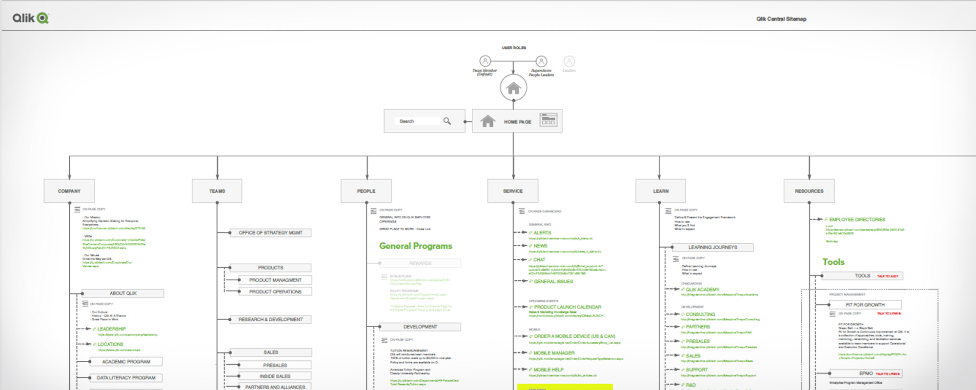976x390 pixels.
Task: Click the link icon beside LEADERSHIP
Action: pyautogui.click(x=95, y=329)
